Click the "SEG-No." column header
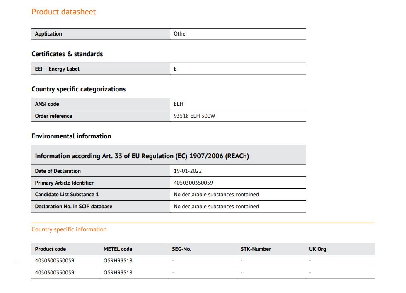406x293 pixels. [x=181, y=249]
